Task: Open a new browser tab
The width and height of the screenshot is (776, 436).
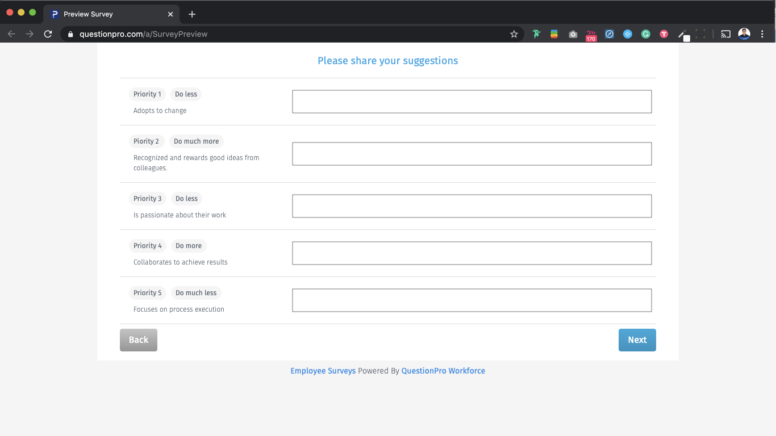Action: (x=191, y=14)
